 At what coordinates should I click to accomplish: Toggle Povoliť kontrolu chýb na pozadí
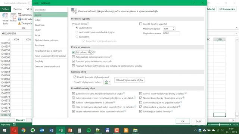coord(75,77)
